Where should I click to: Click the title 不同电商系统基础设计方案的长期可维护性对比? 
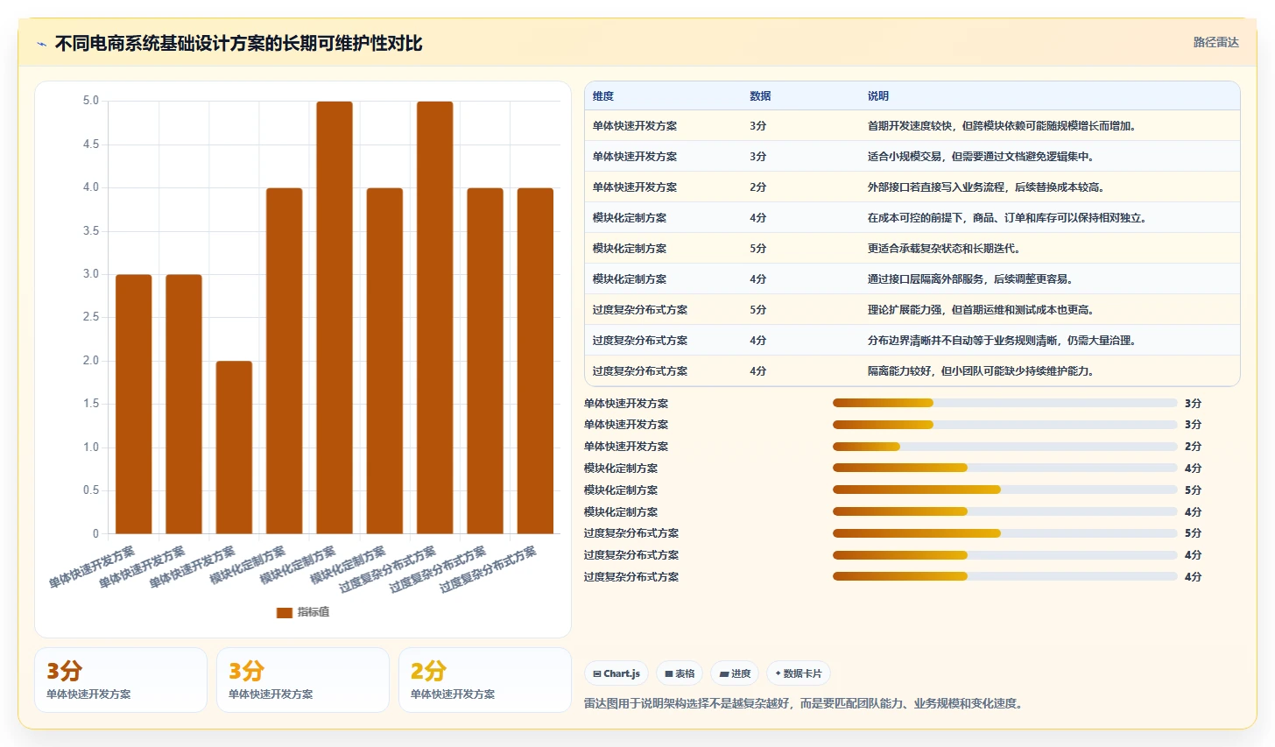pyautogui.click(x=238, y=44)
